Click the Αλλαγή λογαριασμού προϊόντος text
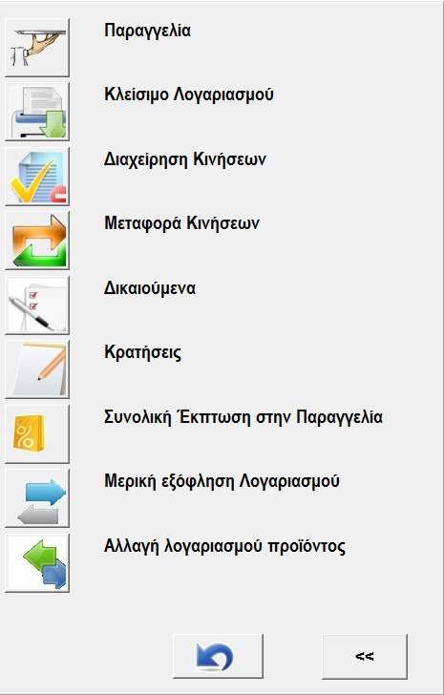This screenshot has height=695, width=444. (x=224, y=546)
